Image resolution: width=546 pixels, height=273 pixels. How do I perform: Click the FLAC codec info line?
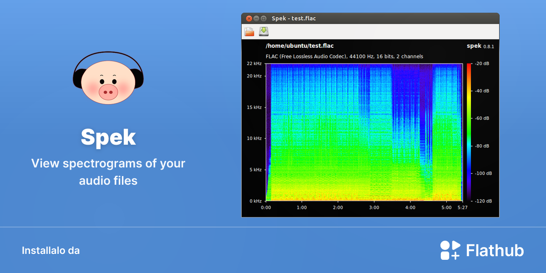tap(344, 56)
